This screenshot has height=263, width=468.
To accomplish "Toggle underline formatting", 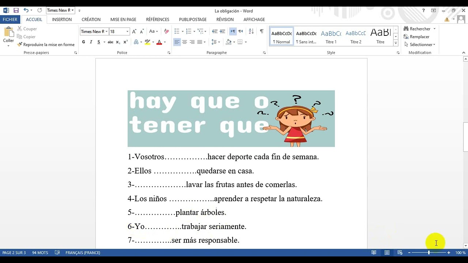I will click(x=99, y=42).
